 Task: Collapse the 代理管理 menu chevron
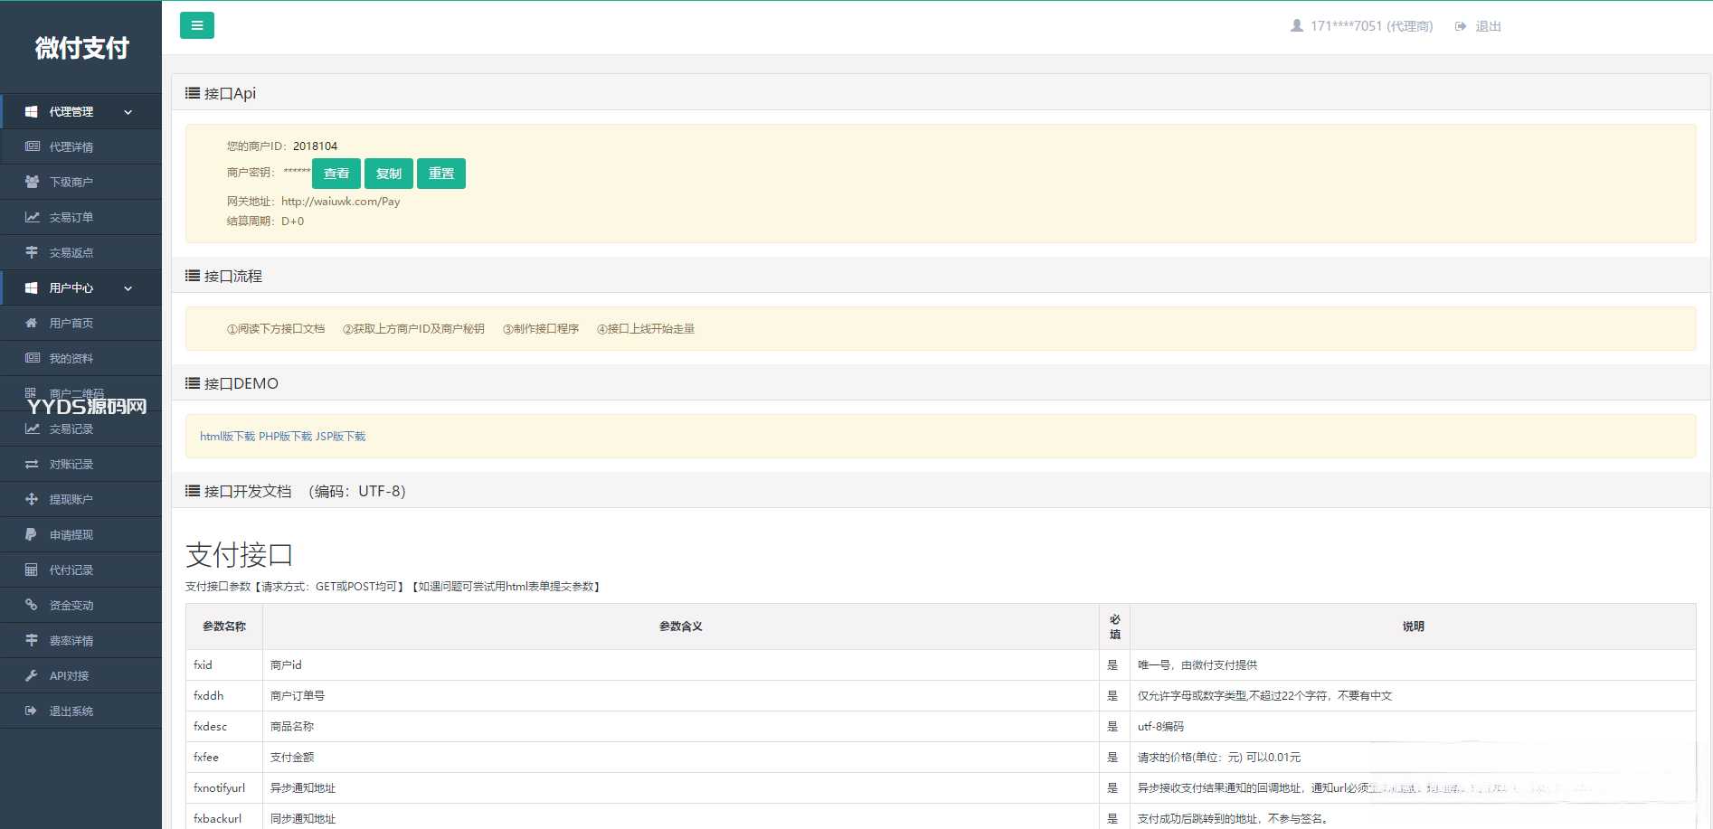click(x=128, y=112)
